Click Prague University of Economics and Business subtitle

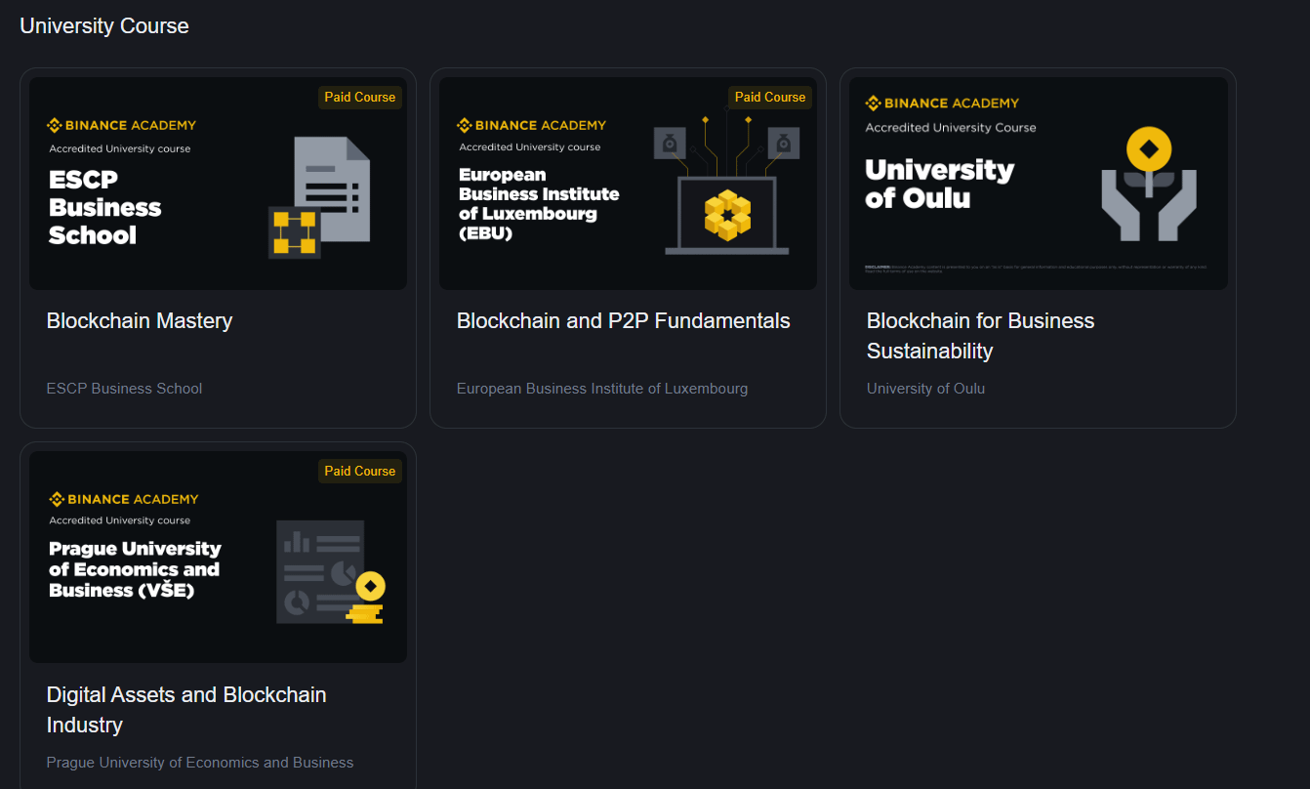pos(200,763)
